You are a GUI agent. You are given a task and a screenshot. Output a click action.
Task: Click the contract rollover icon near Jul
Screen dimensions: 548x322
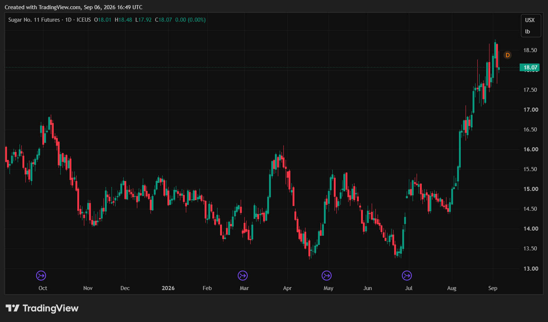407,275
